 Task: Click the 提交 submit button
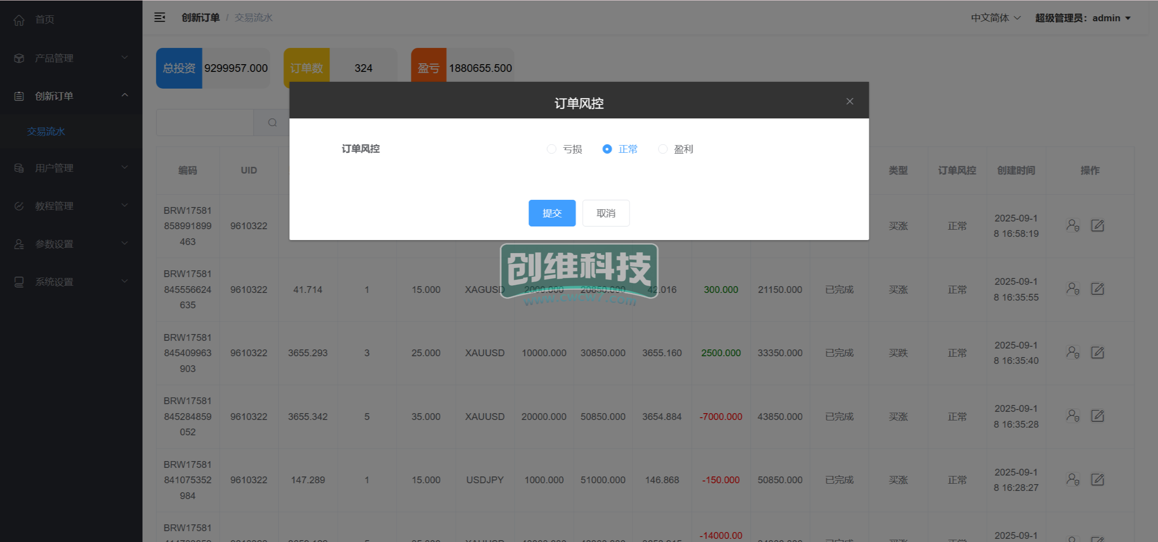point(552,213)
